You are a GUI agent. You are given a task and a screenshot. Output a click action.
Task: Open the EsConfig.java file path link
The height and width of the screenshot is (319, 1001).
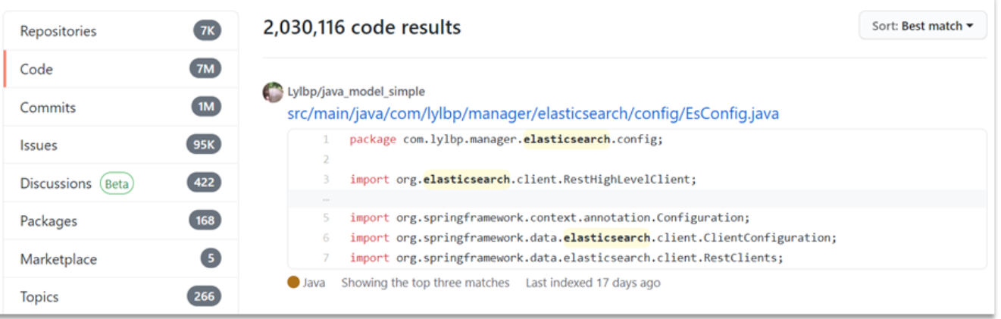533,114
